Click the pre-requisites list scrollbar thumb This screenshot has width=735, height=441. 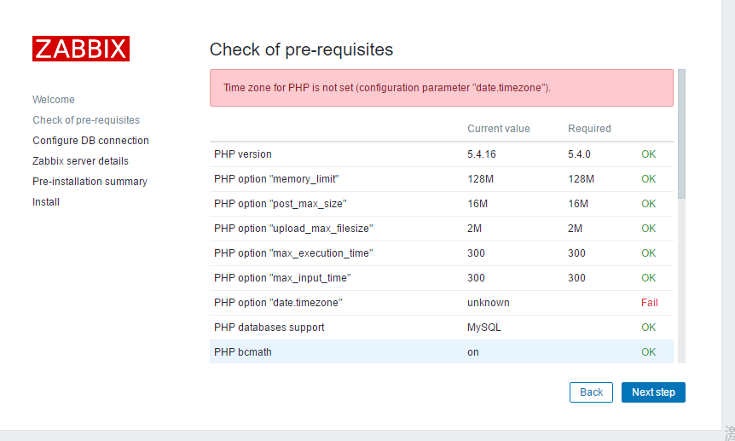681,134
